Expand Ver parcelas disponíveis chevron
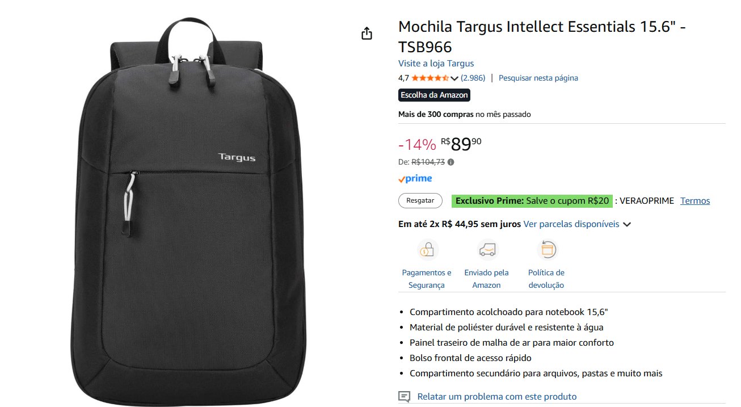This screenshot has height=407, width=741. tap(626, 224)
